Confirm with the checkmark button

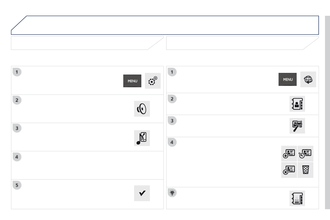coord(142,193)
